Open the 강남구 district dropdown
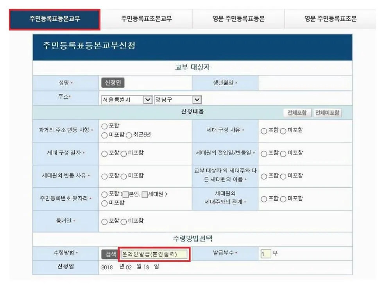385x289 pixels. click(x=178, y=100)
